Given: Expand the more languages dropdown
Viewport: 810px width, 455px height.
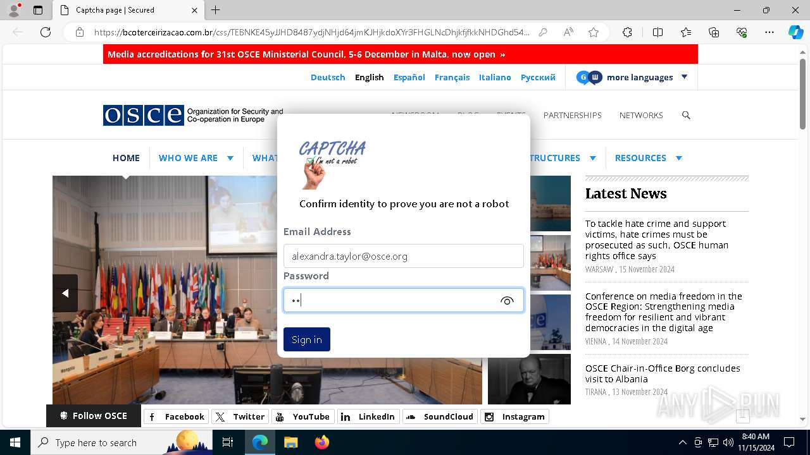Looking at the screenshot, I should pos(632,77).
